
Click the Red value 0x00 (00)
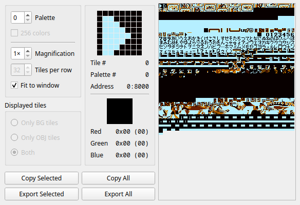tap(132, 132)
